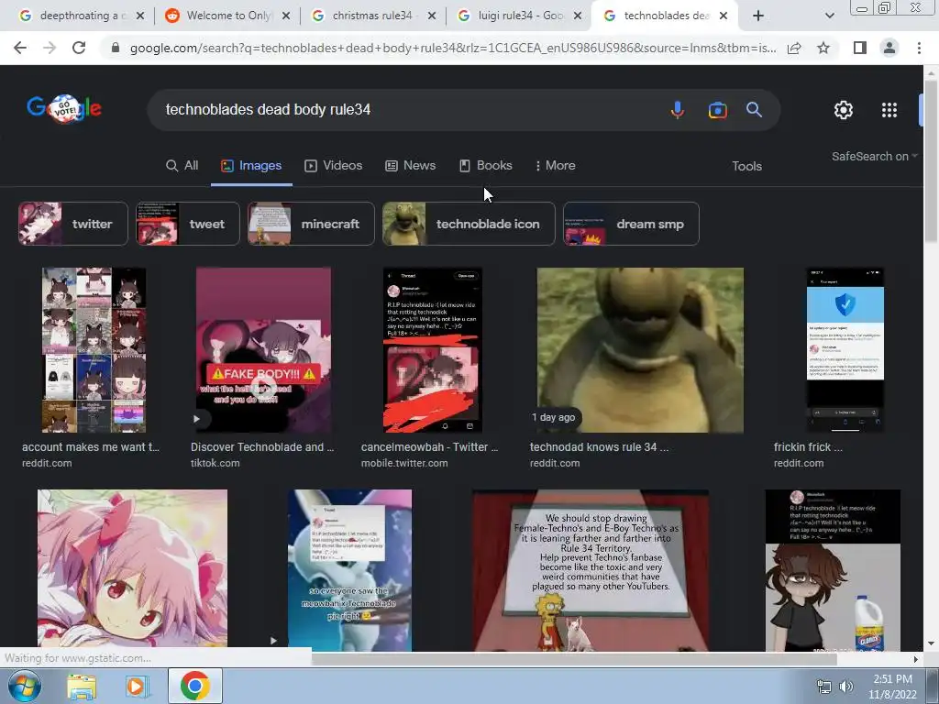Submit search using the magnifier icon

coord(754,110)
